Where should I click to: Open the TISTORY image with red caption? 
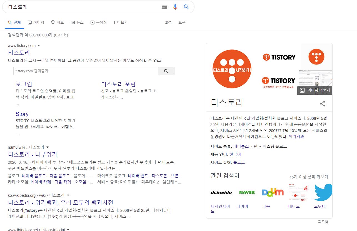pos(278,83)
